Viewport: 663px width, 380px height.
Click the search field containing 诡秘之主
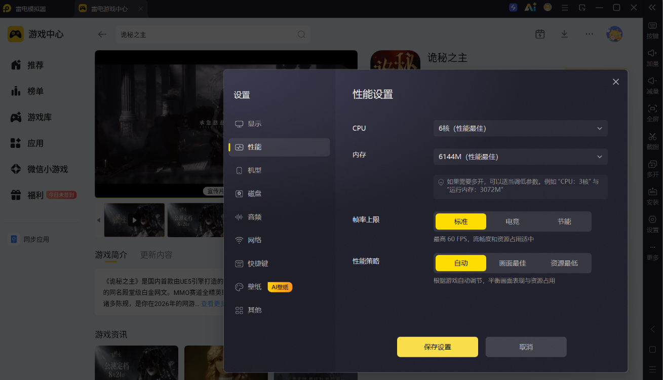[x=213, y=34]
